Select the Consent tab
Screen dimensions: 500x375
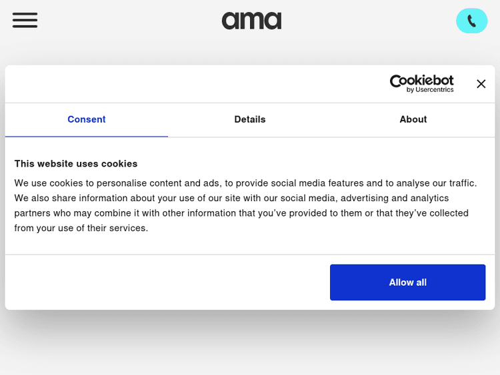coord(87,120)
